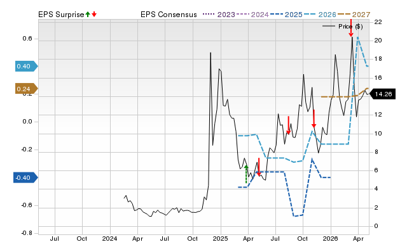Click the green EPS surprise arrow near April 2025
The width and height of the screenshot is (407, 242).
(x=246, y=174)
